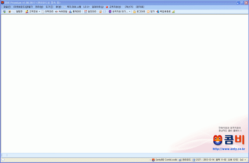Viewport: 249px width, 163px height.
Task: Open the http://www.enty.co.kr link
Action: [229, 149]
